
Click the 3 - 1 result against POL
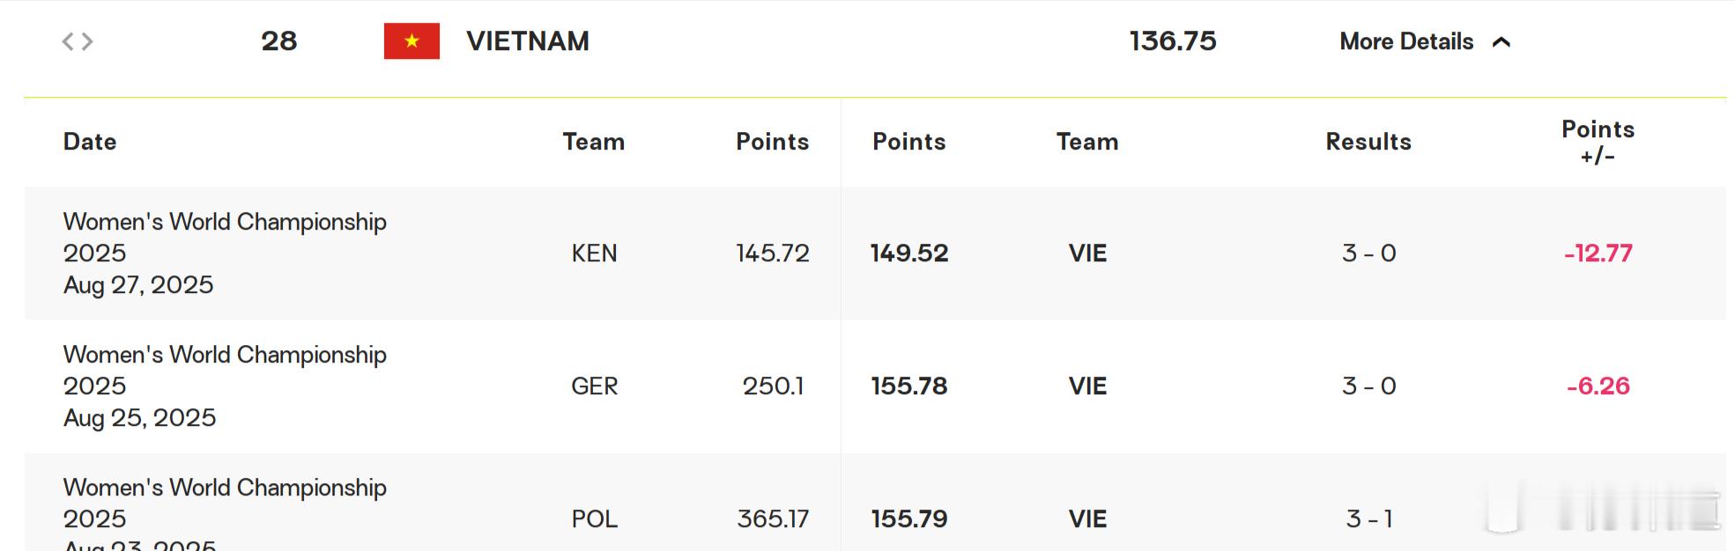[1368, 519]
